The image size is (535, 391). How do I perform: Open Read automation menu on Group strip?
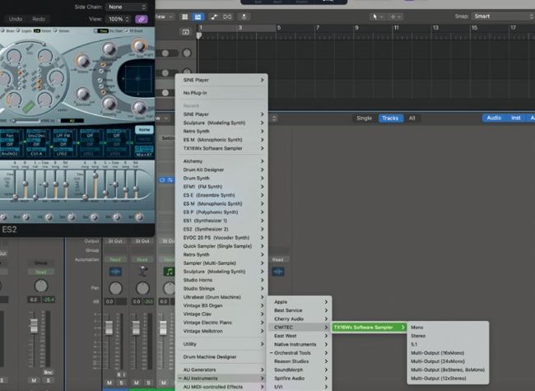40,272
